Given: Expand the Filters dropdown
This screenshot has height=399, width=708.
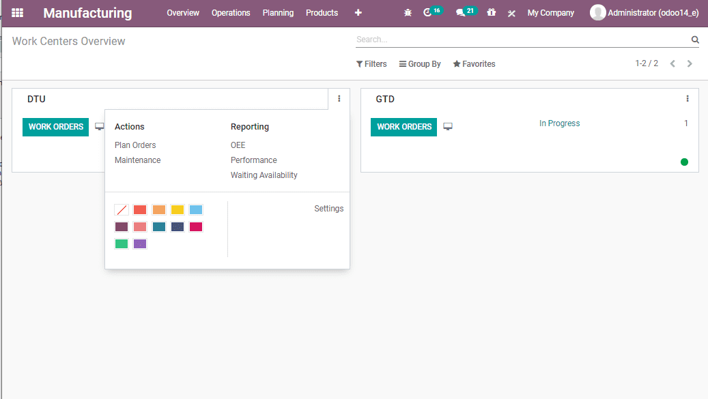Looking at the screenshot, I should point(371,63).
